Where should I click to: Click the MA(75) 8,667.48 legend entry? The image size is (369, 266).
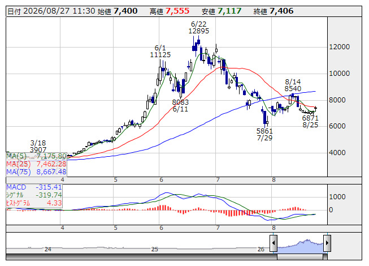tap(36, 171)
